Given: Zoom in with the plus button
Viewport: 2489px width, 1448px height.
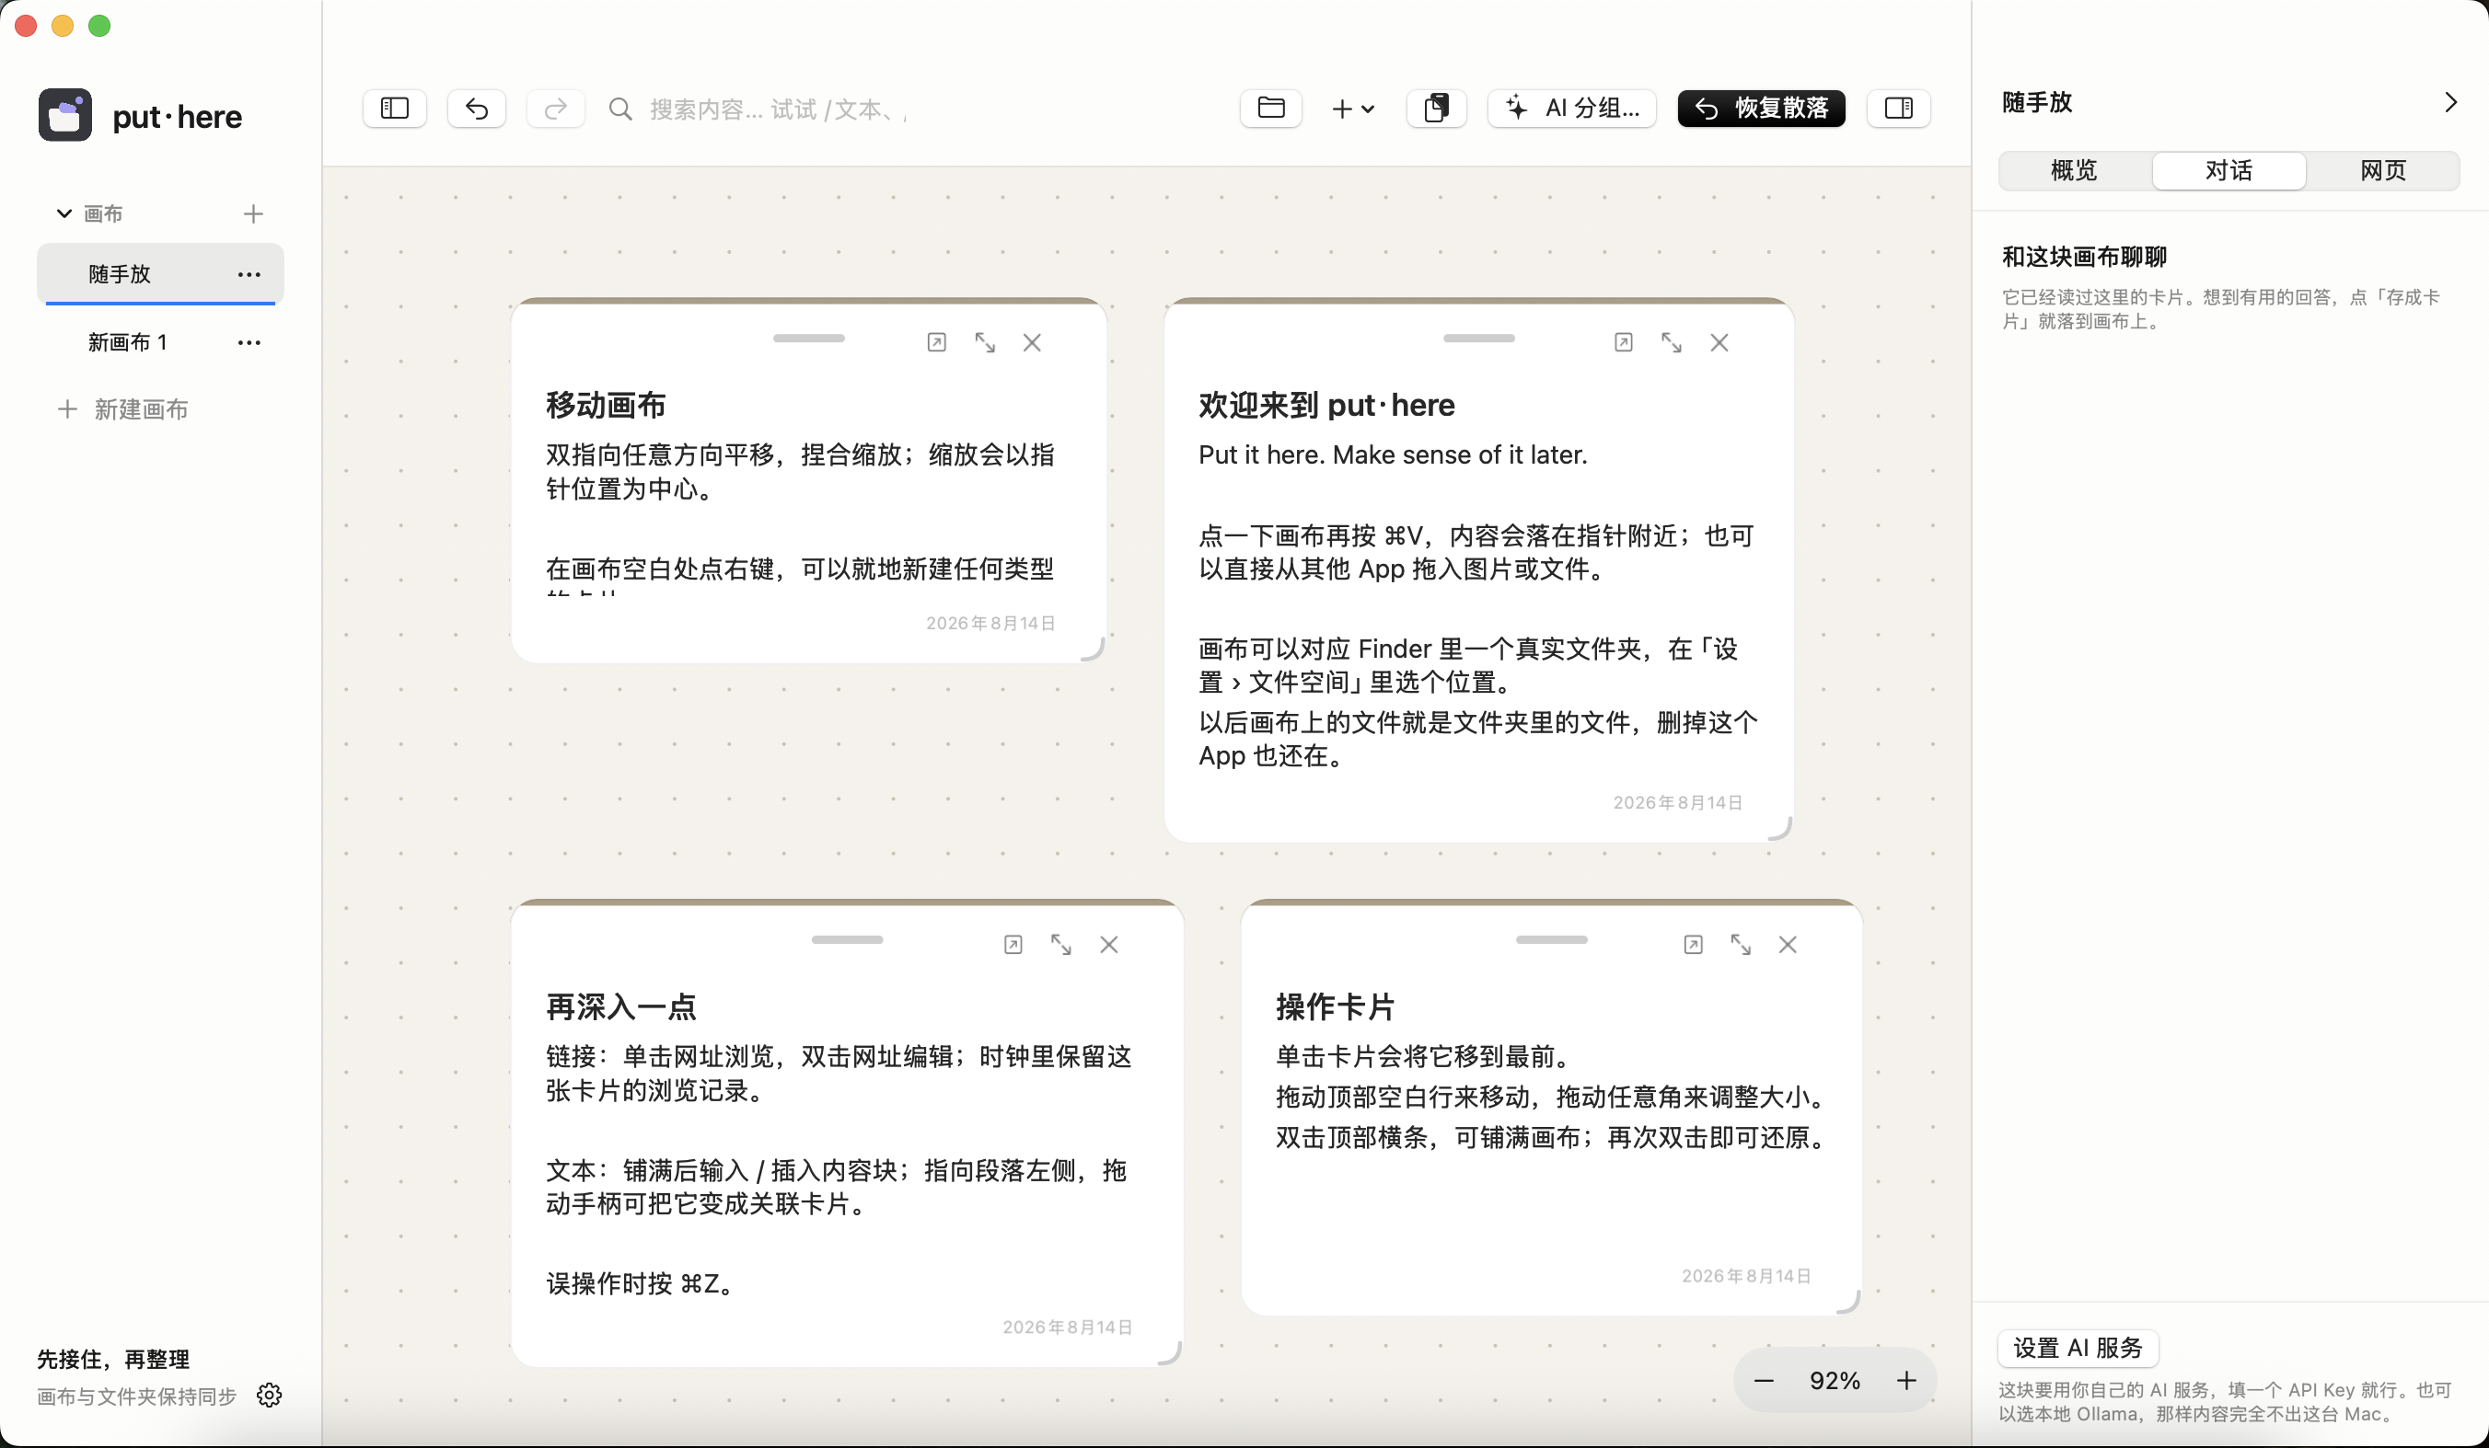Looking at the screenshot, I should tap(1906, 1381).
